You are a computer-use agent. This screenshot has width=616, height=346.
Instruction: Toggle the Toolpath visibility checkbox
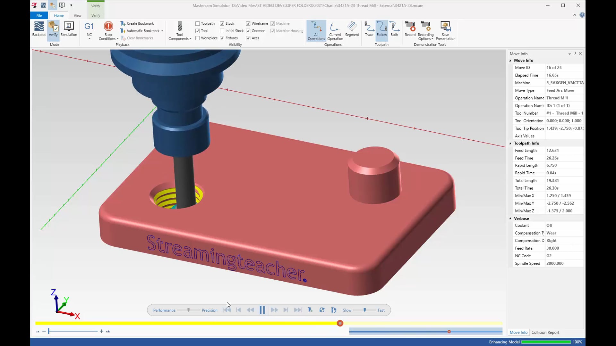198,23
